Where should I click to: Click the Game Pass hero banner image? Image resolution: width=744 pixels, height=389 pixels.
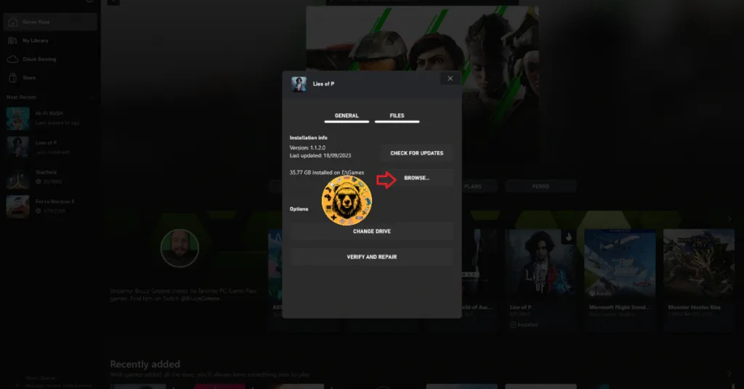[422, 38]
